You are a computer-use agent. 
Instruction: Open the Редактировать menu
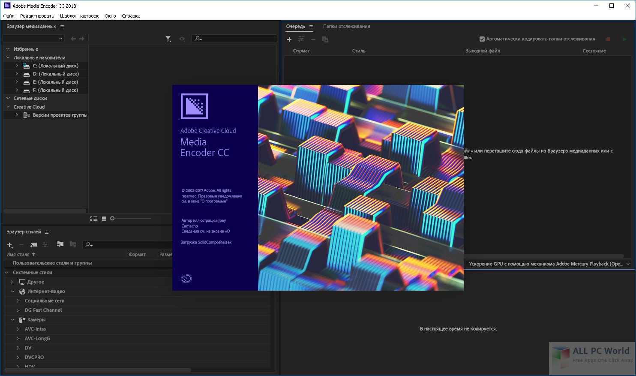coord(37,16)
